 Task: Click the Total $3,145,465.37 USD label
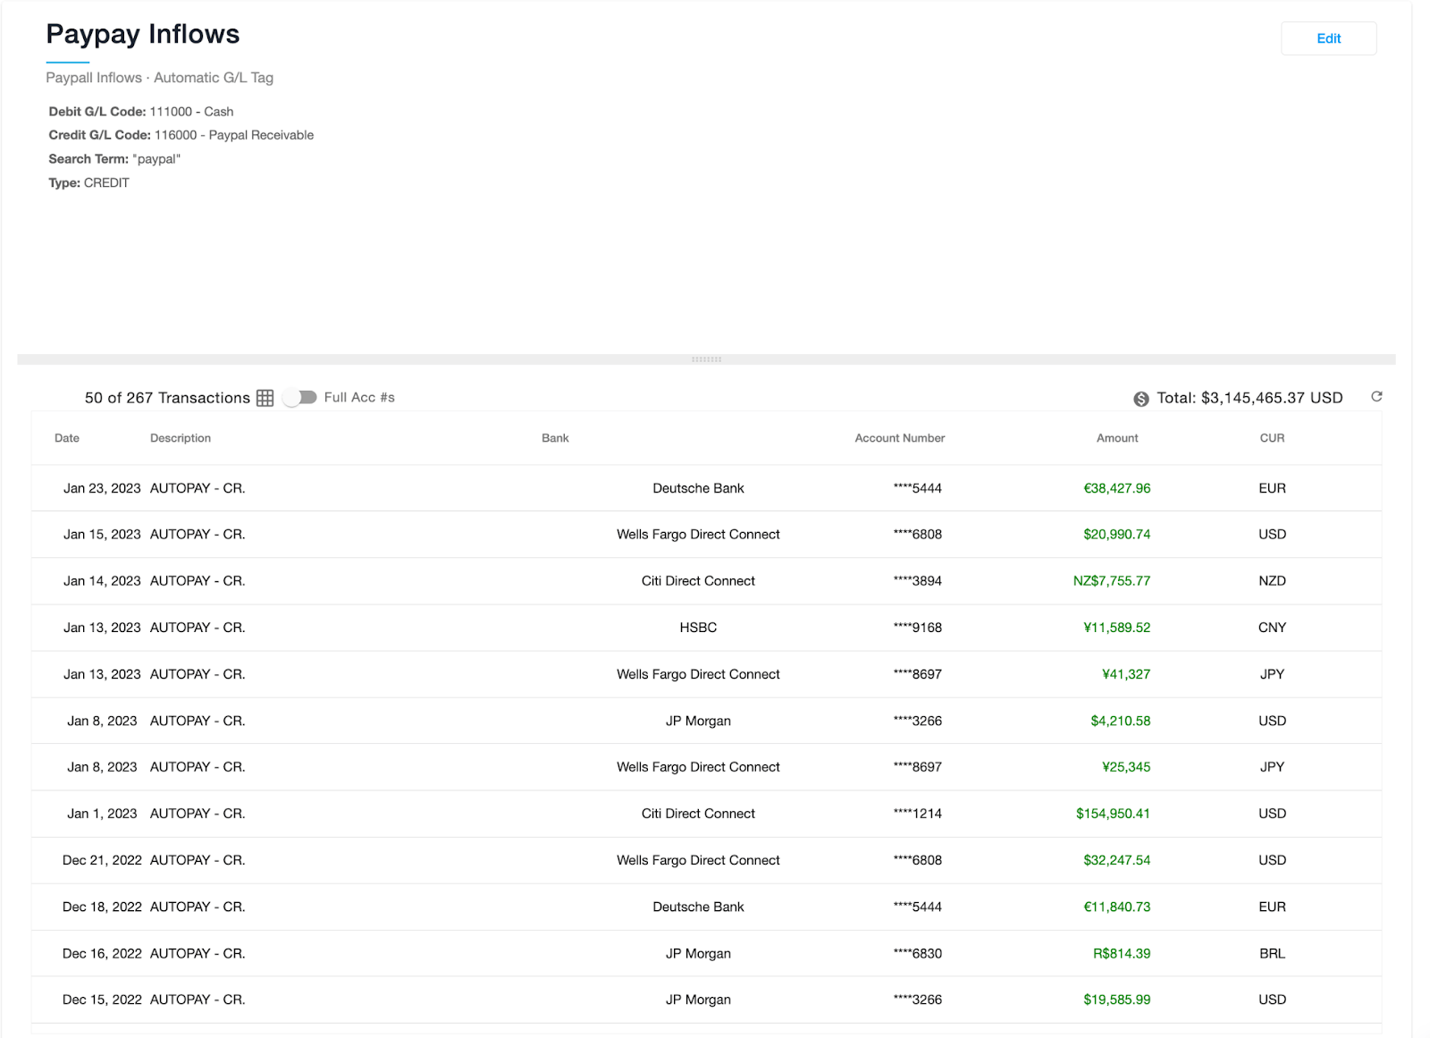pos(1249,398)
